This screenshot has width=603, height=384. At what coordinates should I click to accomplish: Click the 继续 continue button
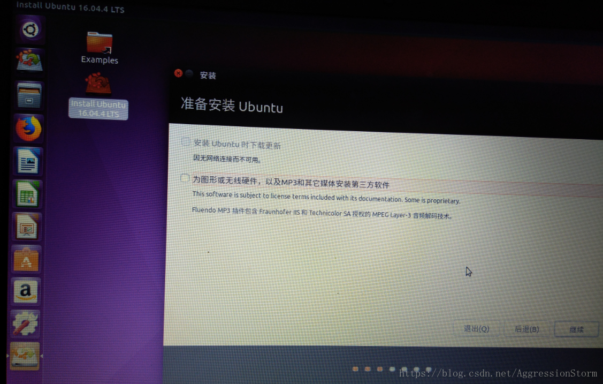coord(576,329)
